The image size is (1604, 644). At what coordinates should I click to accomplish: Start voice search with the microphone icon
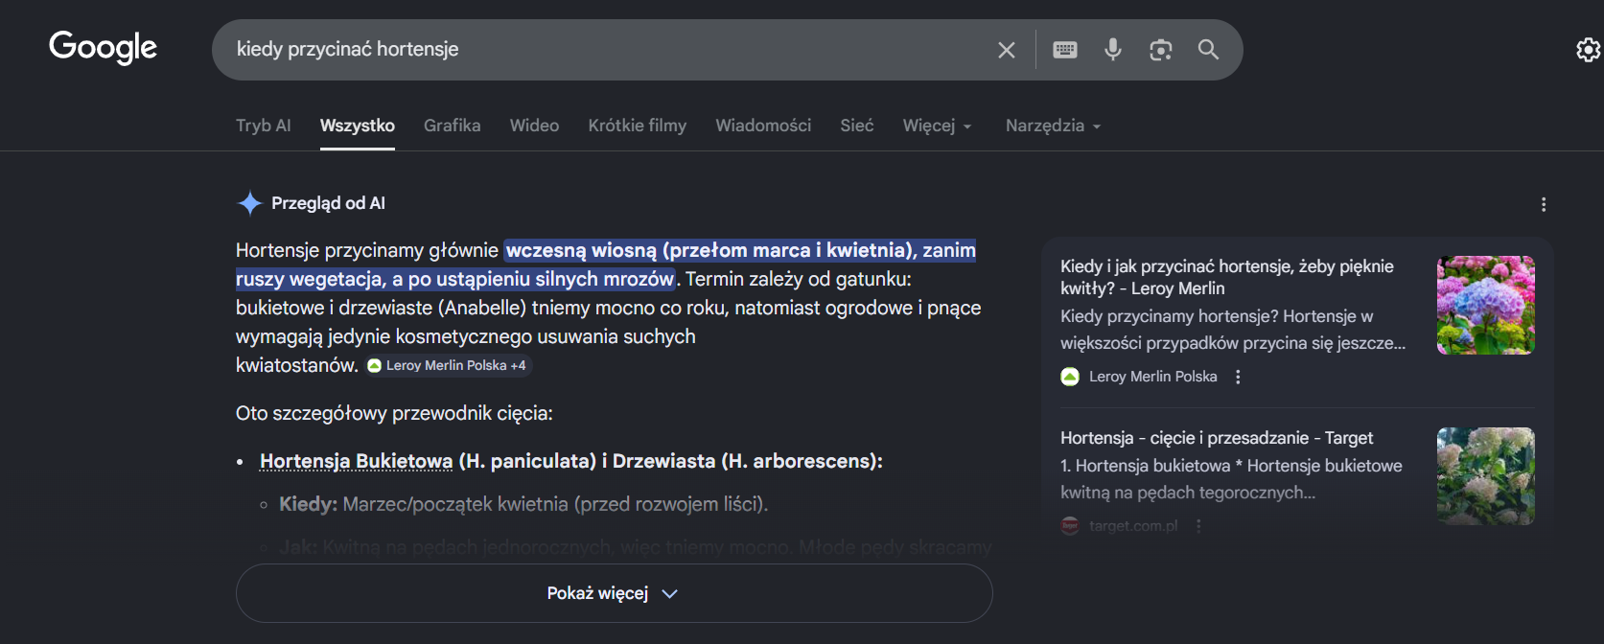(x=1112, y=49)
